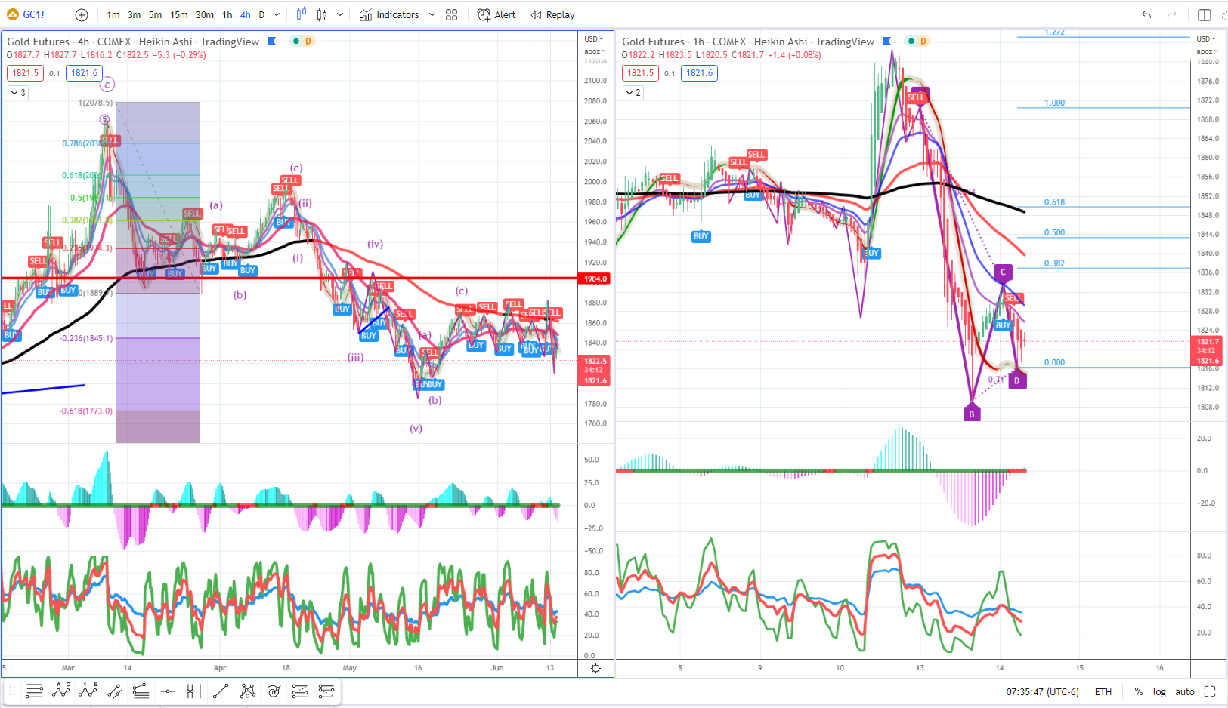
Task: Select the trend-based Fib time tool
Action: (x=300, y=691)
